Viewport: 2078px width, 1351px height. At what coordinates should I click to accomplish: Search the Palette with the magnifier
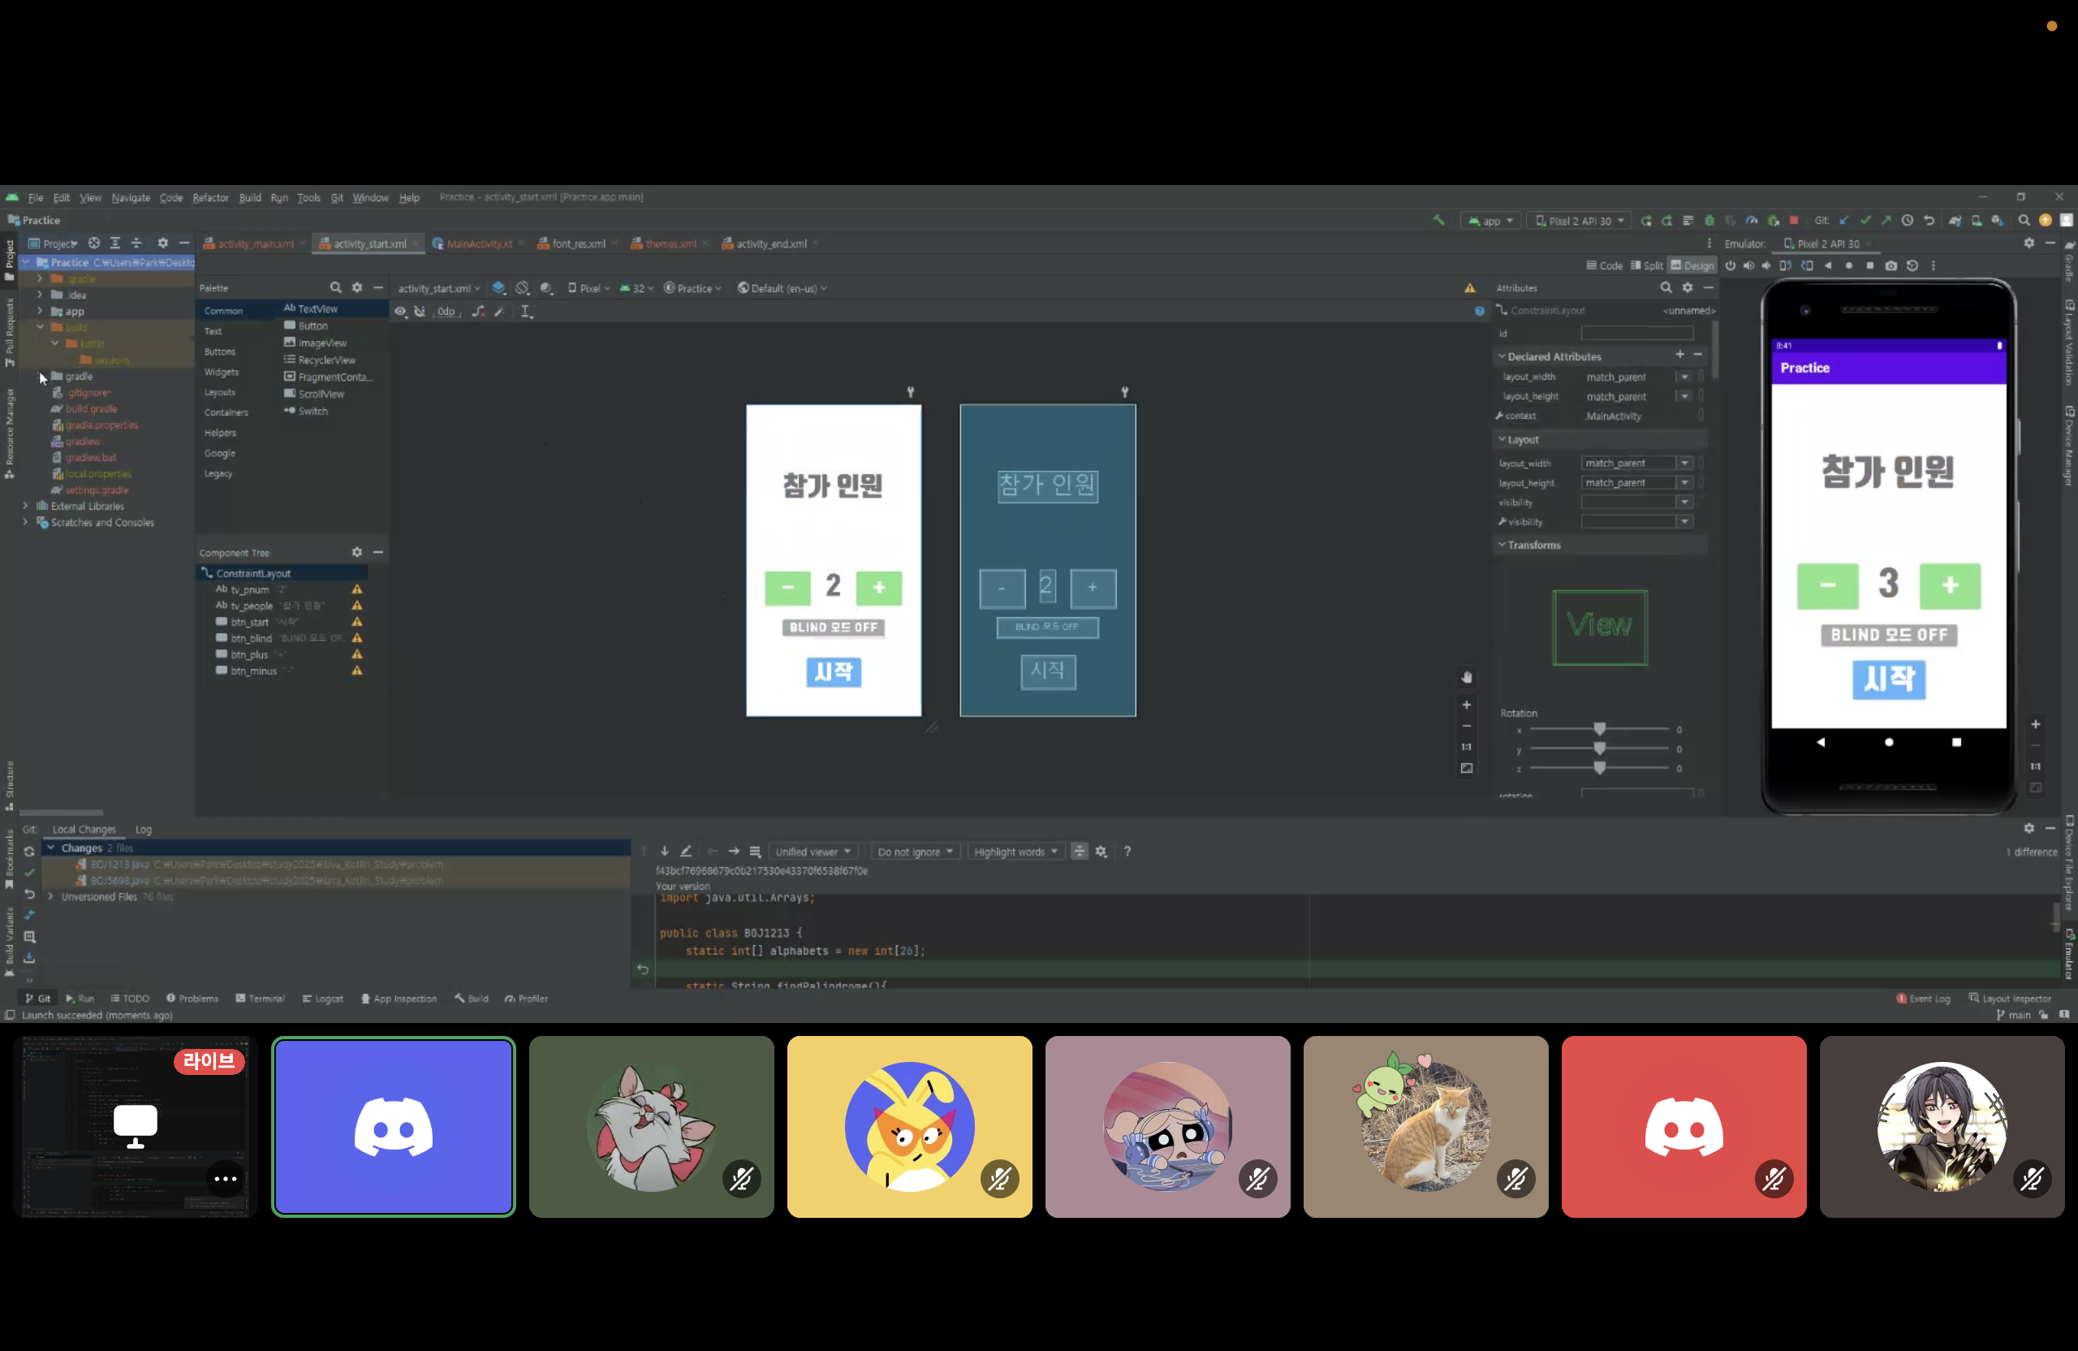(x=335, y=287)
